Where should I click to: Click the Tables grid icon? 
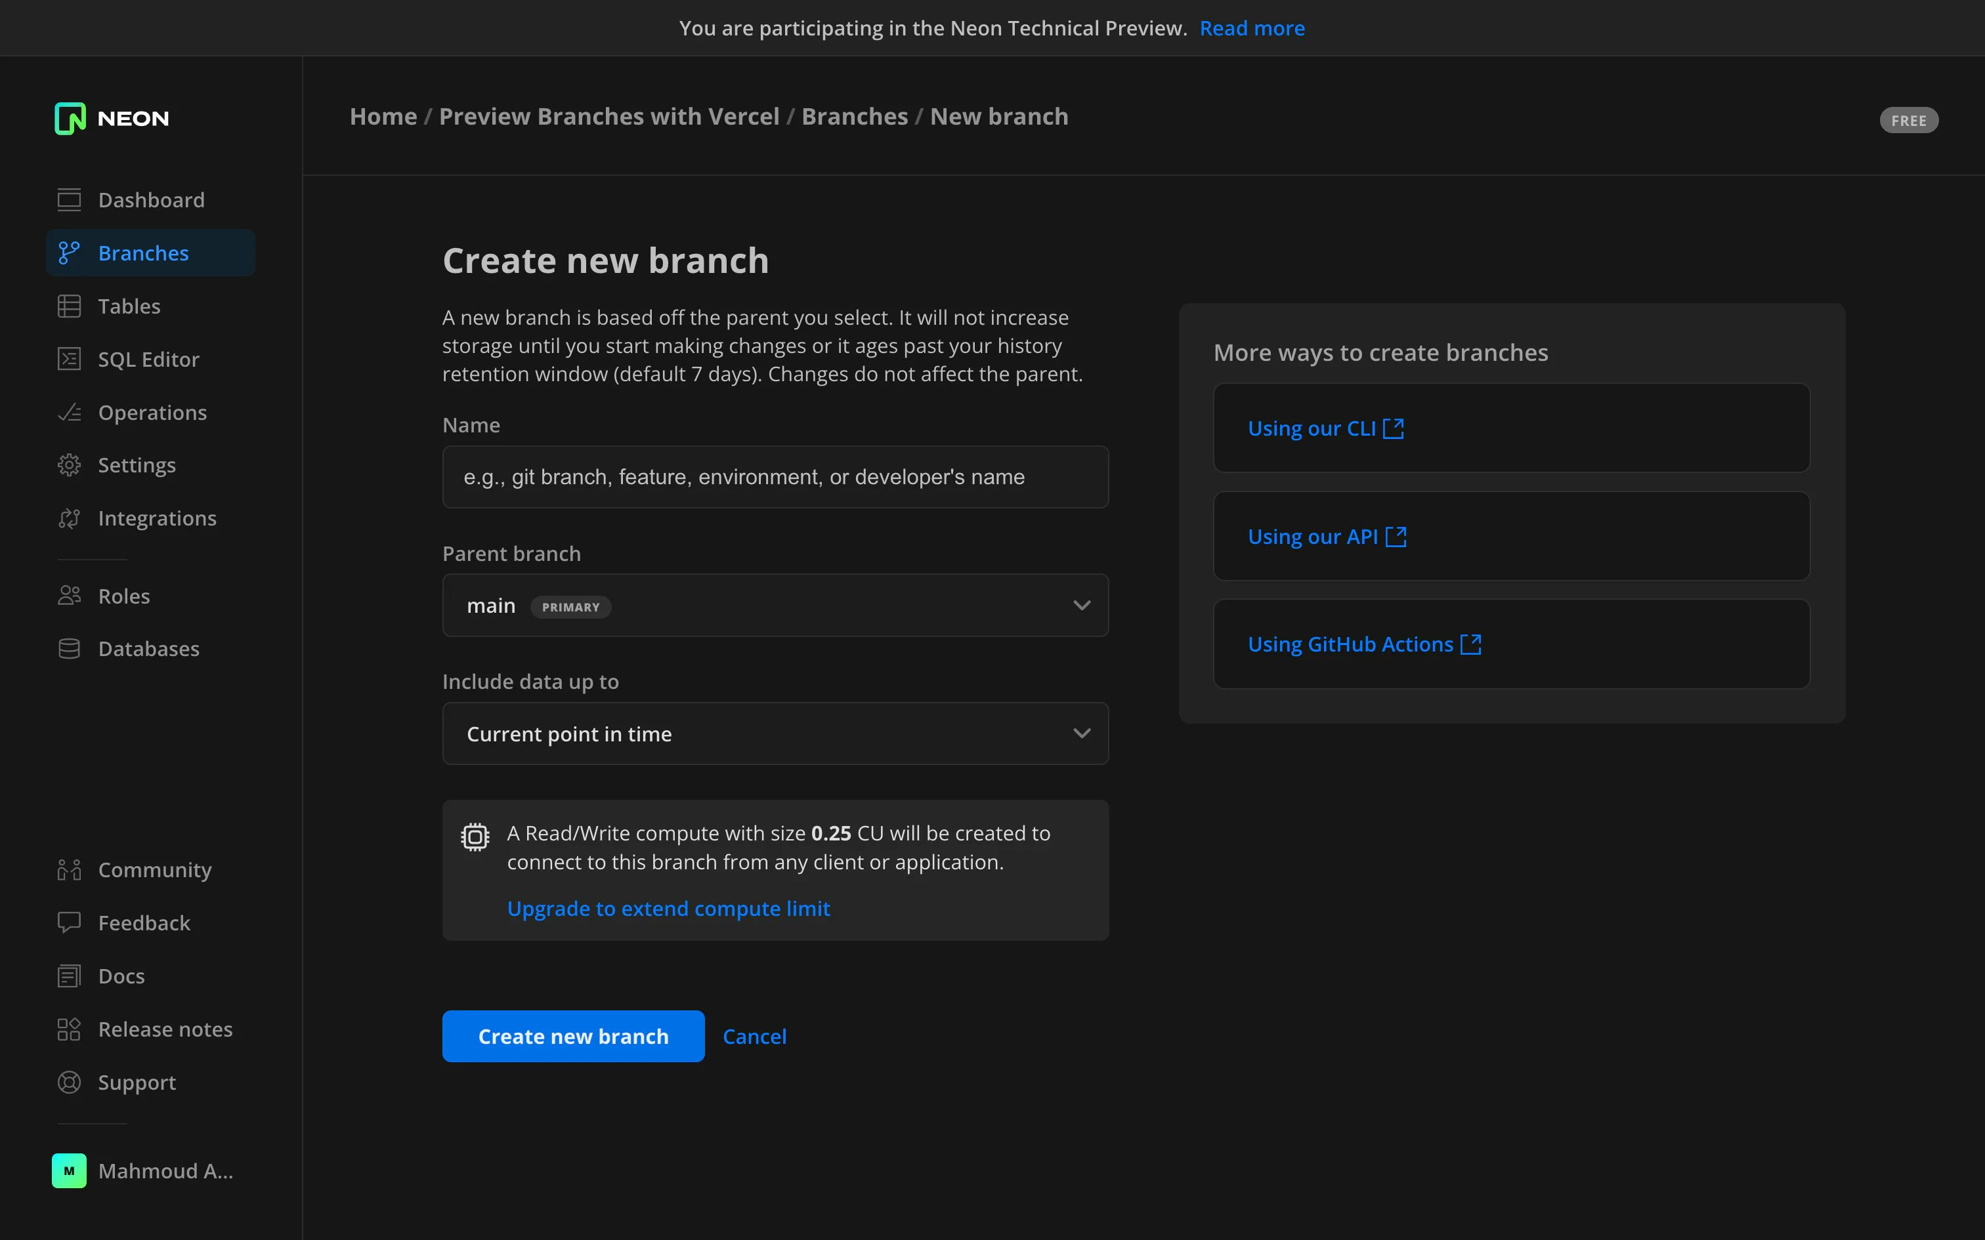pyautogui.click(x=69, y=306)
